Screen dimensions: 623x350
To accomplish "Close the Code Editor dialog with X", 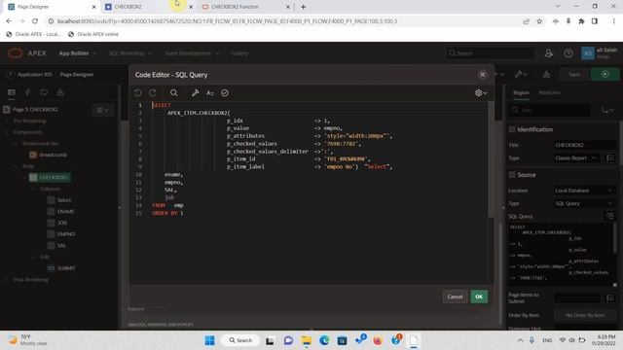I will 483,75.
